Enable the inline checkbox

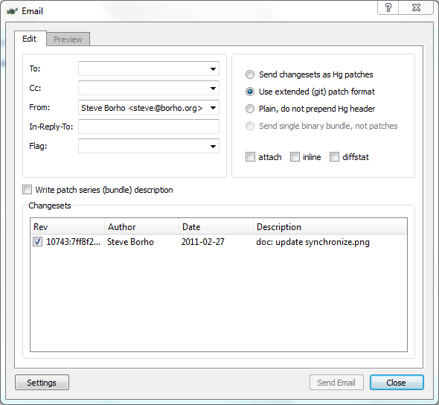[295, 157]
